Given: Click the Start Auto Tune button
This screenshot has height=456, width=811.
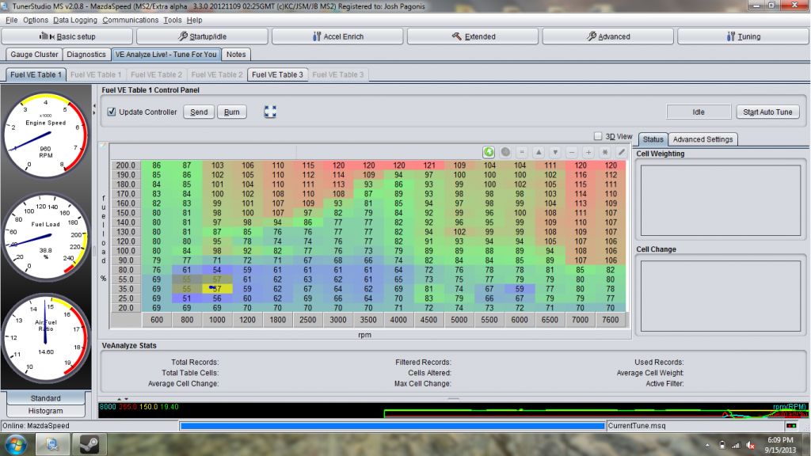Looking at the screenshot, I should tap(767, 112).
